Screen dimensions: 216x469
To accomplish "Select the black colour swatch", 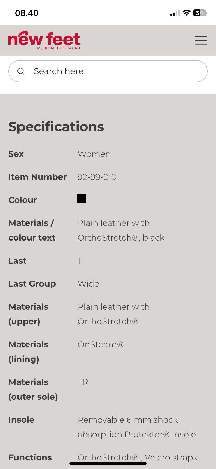I will (x=82, y=199).
